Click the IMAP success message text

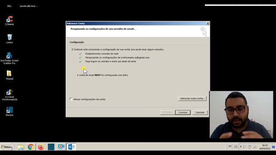(103, 75)
